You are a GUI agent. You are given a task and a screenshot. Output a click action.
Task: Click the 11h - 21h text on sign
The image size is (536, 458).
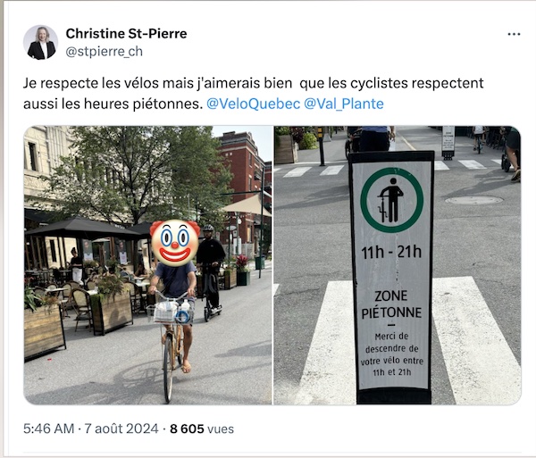391,252
